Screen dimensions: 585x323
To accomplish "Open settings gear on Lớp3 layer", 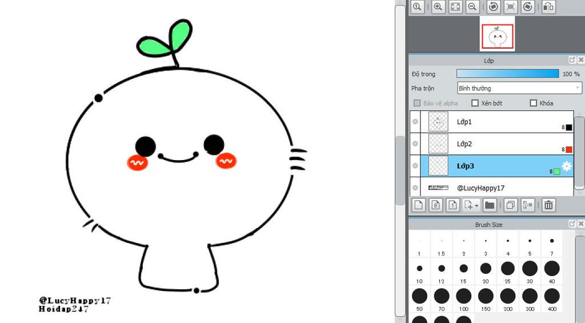I will point(567,166).
